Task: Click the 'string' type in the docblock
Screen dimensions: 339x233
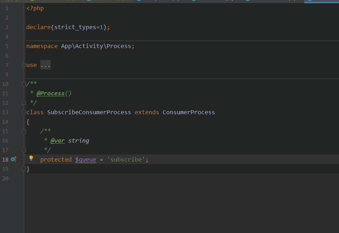Action: pyautogui.click(x=79, y=141)
